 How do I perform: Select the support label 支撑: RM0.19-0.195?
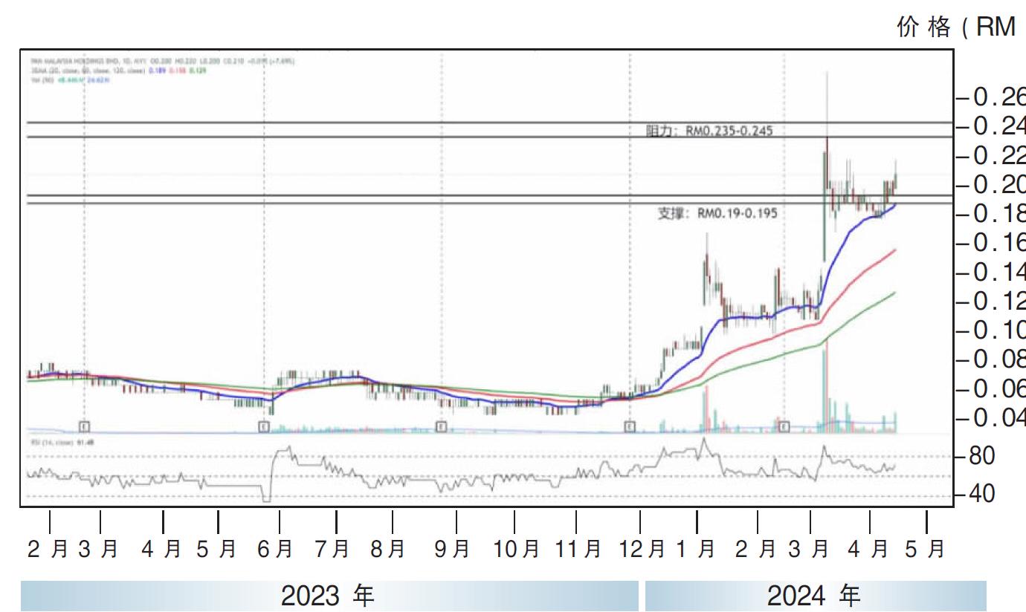click(x=717, y=213)
